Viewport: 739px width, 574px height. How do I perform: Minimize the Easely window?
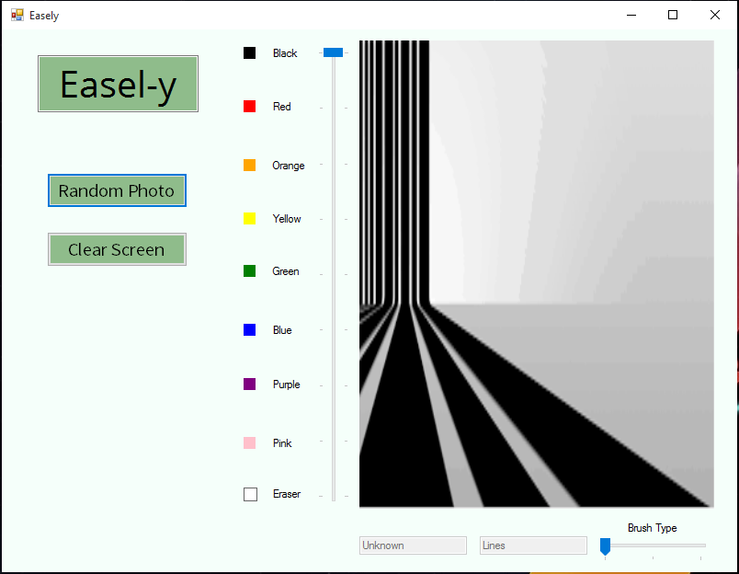point(631,15)
